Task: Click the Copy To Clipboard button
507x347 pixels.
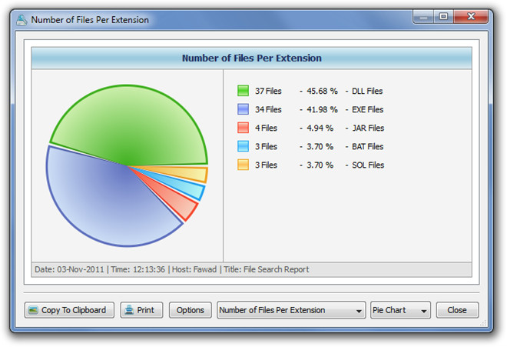Action: [x=69, y=310]
